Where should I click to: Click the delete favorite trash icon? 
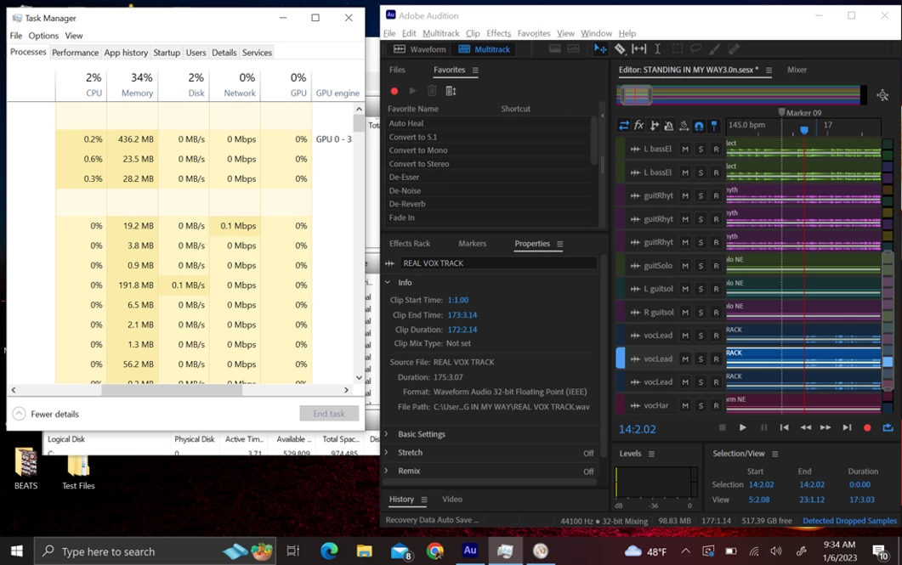click(x=432, y=91)
